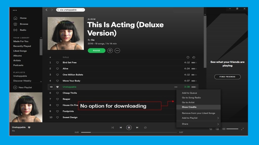Screen dimensions: 259x145
Task: Toggle shuffle playback
Action: pos(113,128)
